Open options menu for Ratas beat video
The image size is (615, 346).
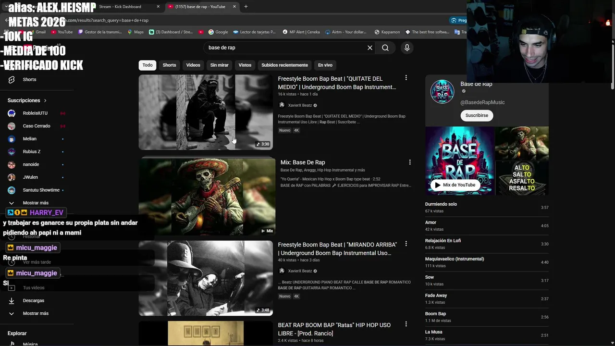tap(406, 324)
